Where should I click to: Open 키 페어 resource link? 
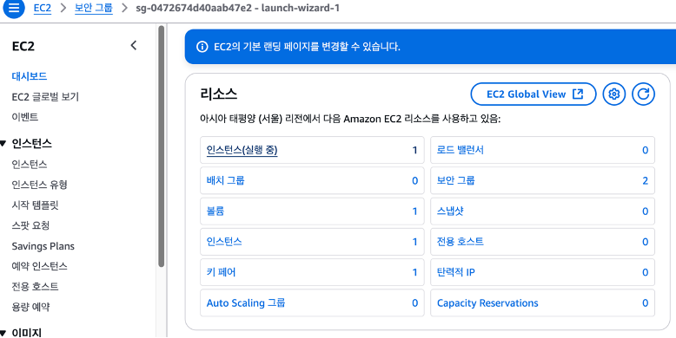point(221,272)
